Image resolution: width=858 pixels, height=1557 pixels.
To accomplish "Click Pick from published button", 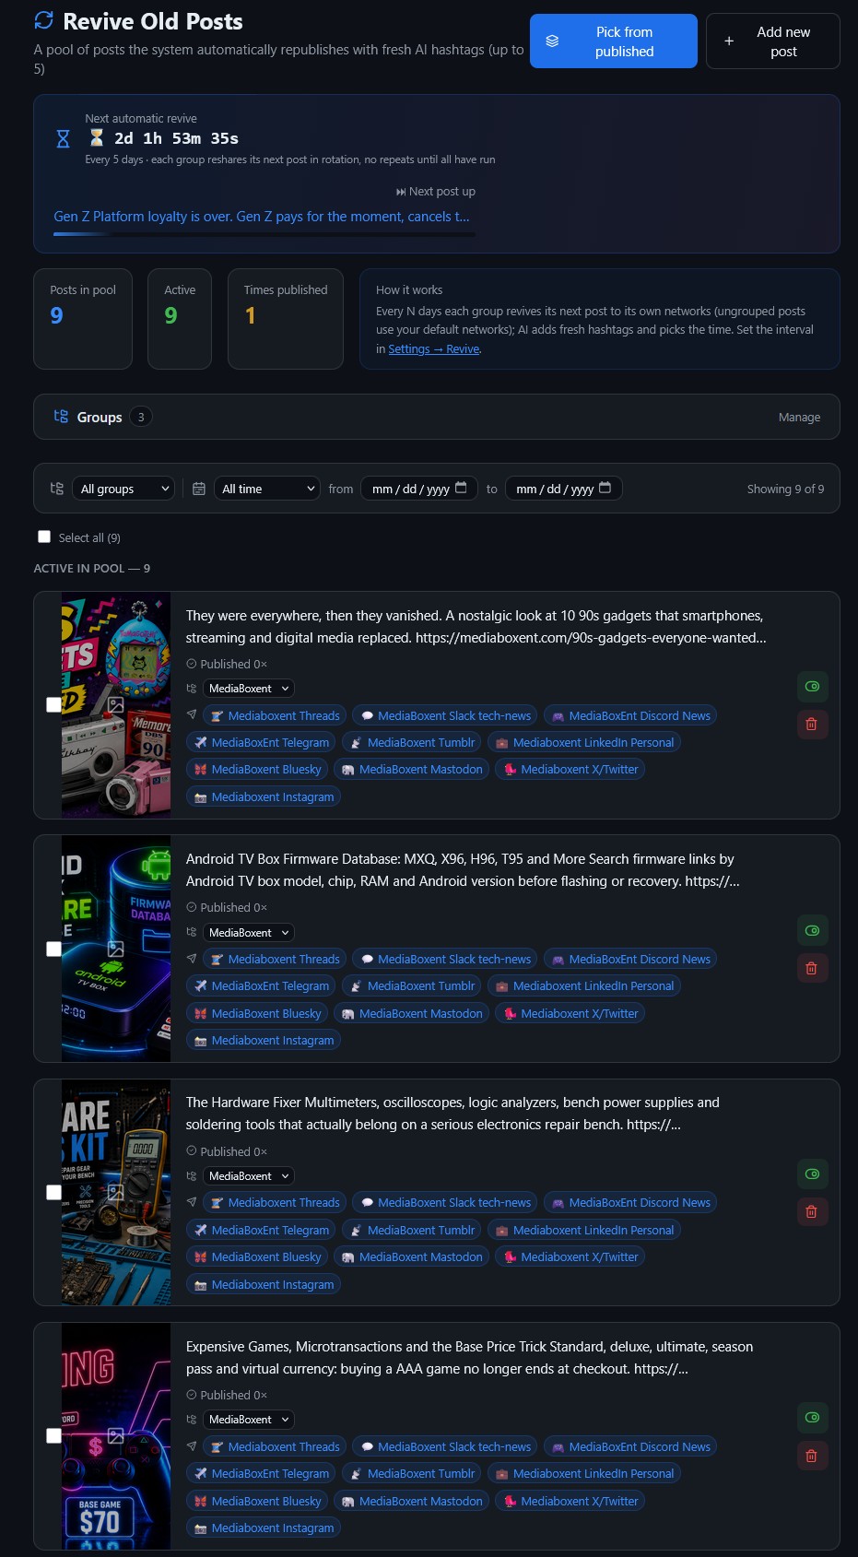I will 613,41.
